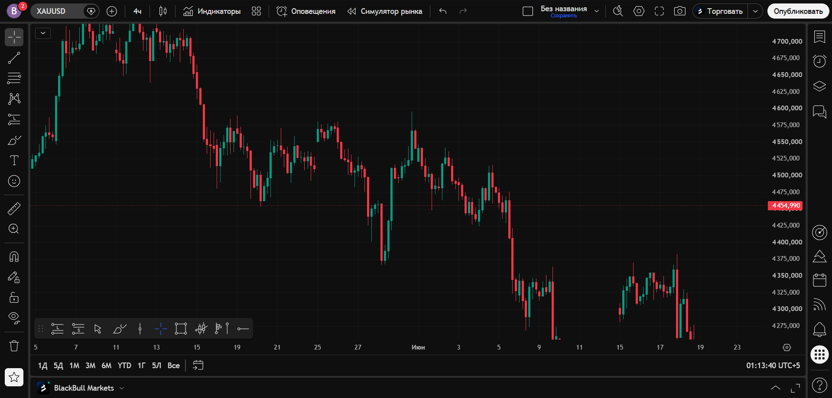Expand the bottom trading panel

(x=776, y=388)
